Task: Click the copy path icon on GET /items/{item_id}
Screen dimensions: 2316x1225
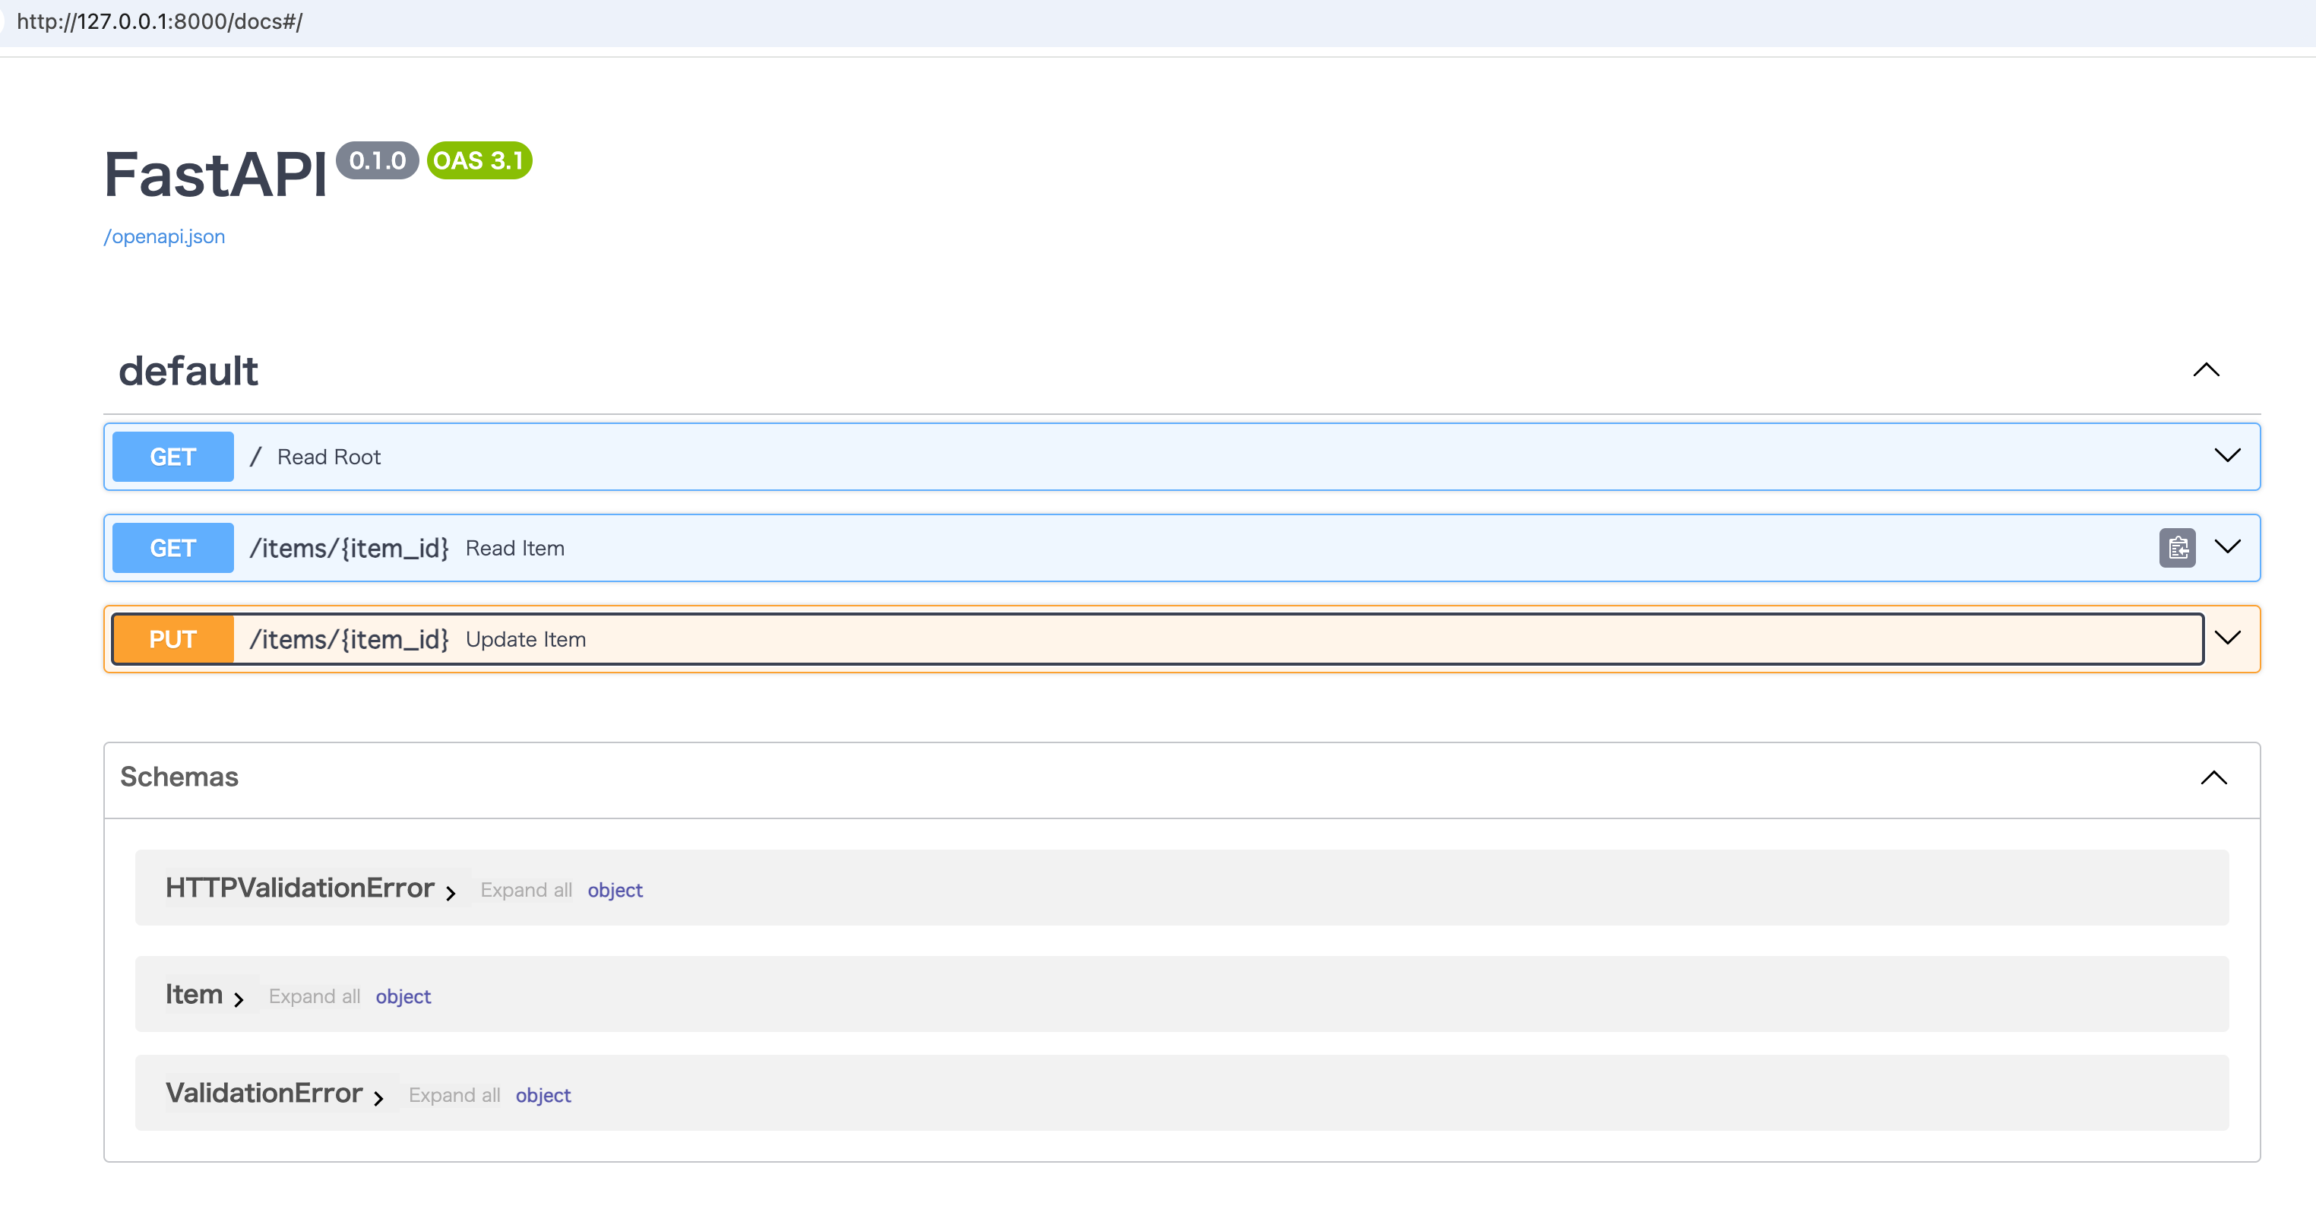Action: pos(2178,548)
